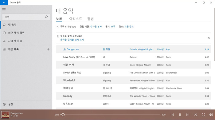The width and height of the screenshot is (215, 120).
Task: Click the now playing title Dangerous in player bar
Action: click(17, 113)
